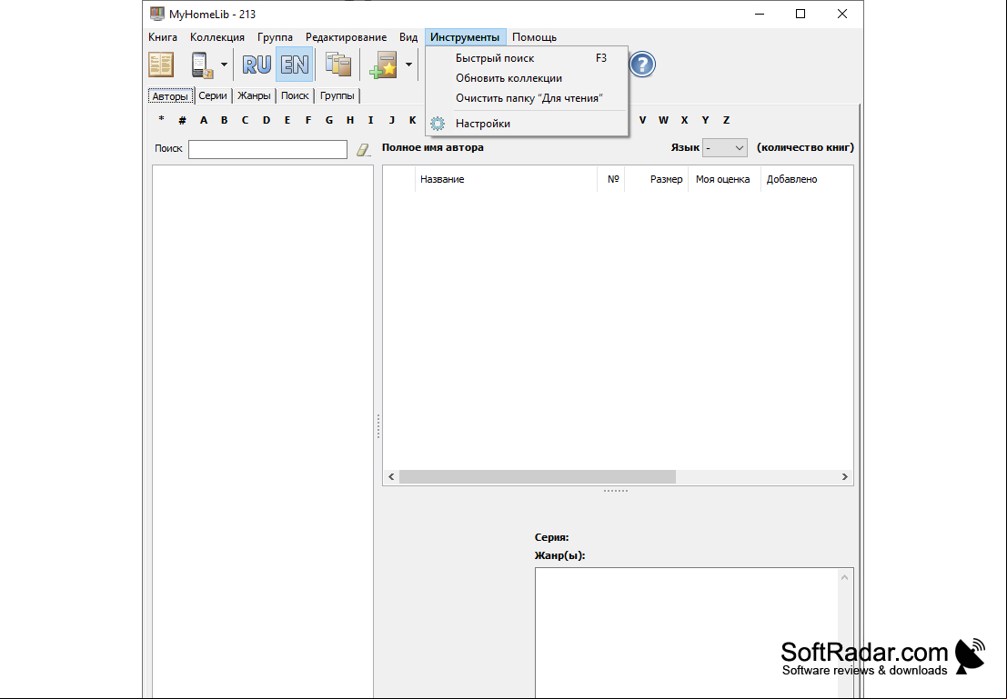Click the eraser icon to clear search

tap(364, 150)
